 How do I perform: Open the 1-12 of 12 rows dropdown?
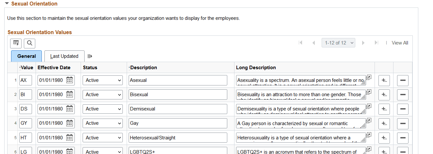click(338, 43)
